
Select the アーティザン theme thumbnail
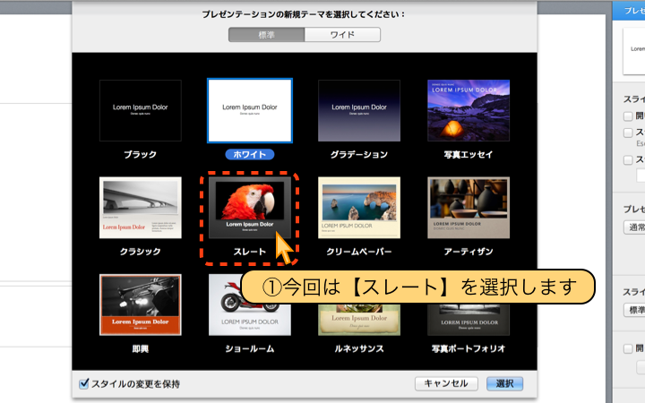[x=469, y=208]
